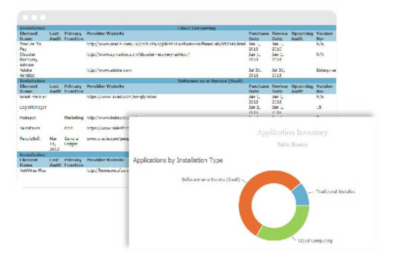Click the Applications by Installation Type chart title

(x=178, y=161)
